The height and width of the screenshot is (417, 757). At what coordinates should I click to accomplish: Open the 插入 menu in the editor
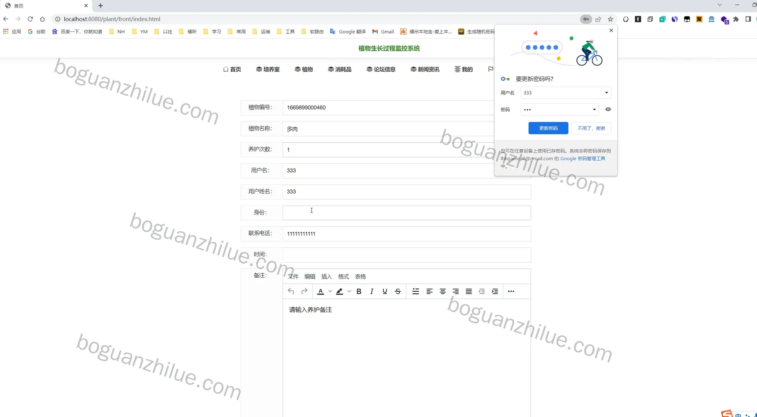click(327, 276)
